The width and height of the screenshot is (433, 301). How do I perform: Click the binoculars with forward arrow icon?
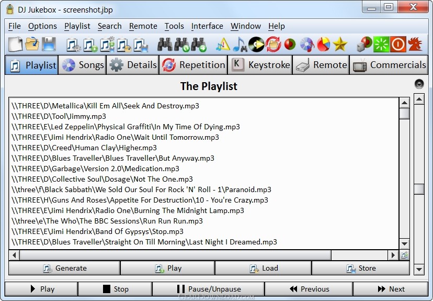click(199, 44)
